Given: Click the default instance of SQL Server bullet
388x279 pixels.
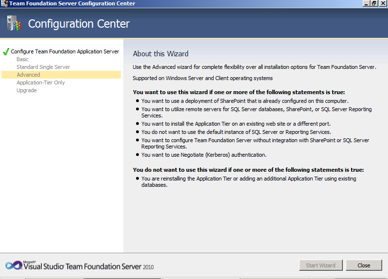Looking at the screenshot, I should [x=236, y=132].
